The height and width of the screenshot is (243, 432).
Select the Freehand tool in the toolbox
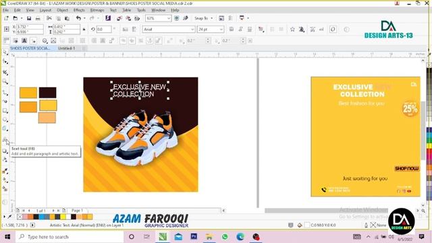click(5, 92)
